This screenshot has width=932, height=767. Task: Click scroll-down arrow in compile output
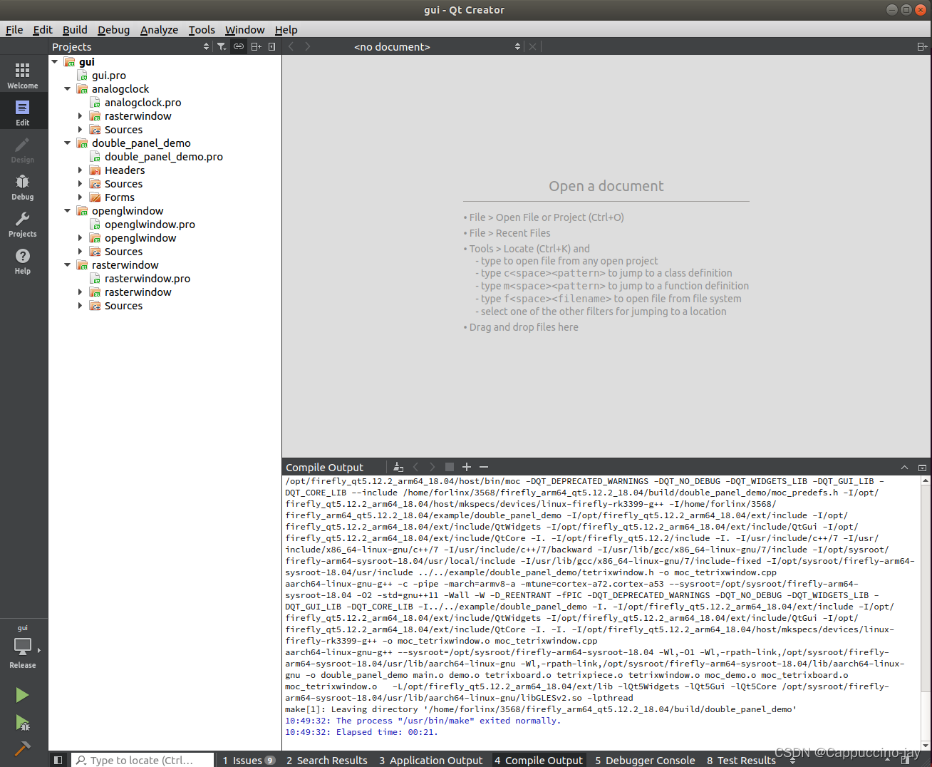(x=926, y=746)
